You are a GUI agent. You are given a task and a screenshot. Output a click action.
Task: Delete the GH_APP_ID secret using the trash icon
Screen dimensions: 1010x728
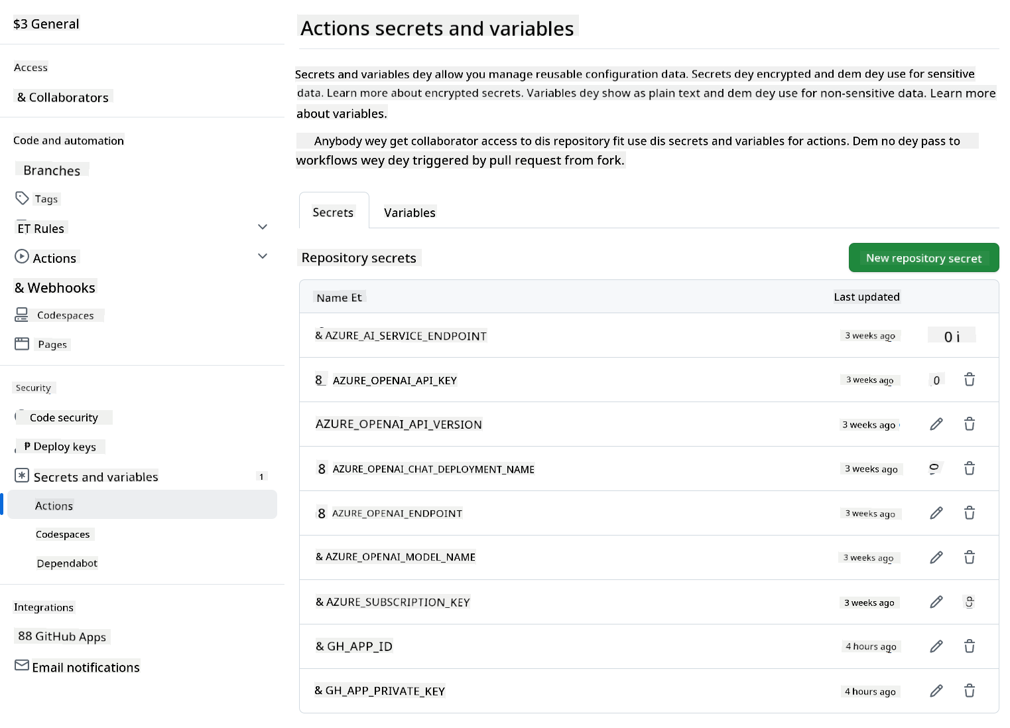point(969,646)
